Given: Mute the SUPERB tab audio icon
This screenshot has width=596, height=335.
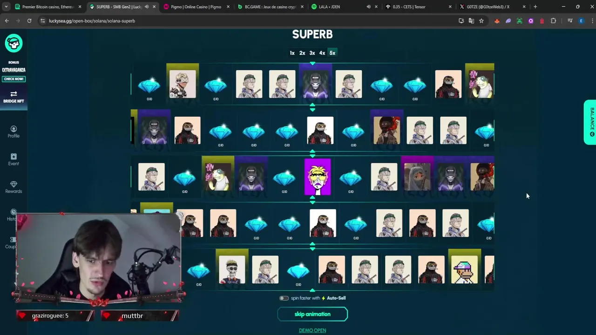Looking at the screenshot, I should pos(147,7).
